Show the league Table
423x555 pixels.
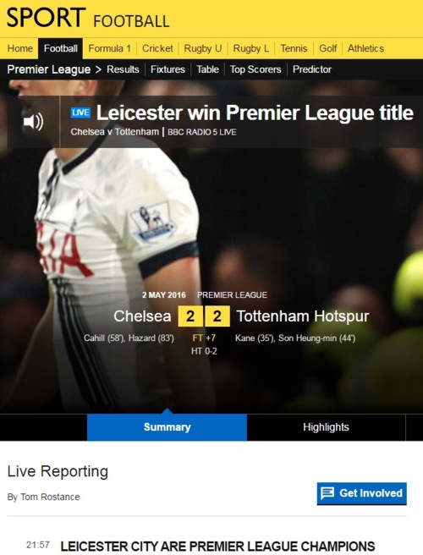[208, 69]
